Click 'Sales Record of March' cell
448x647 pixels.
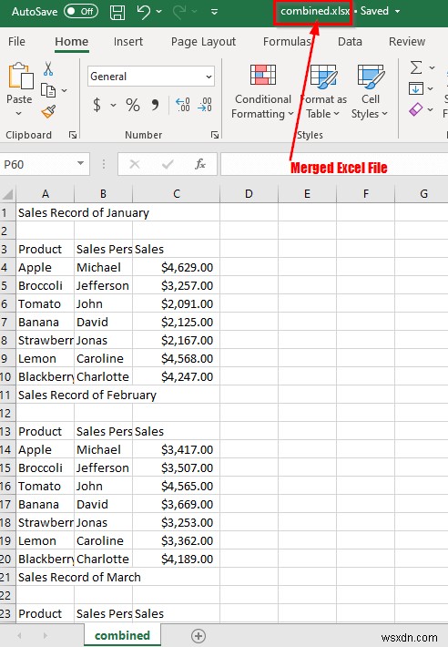[79, 577]
